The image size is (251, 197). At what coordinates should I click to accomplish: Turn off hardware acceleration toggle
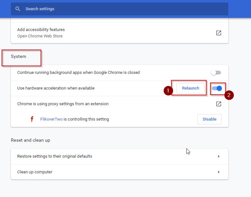217,88
